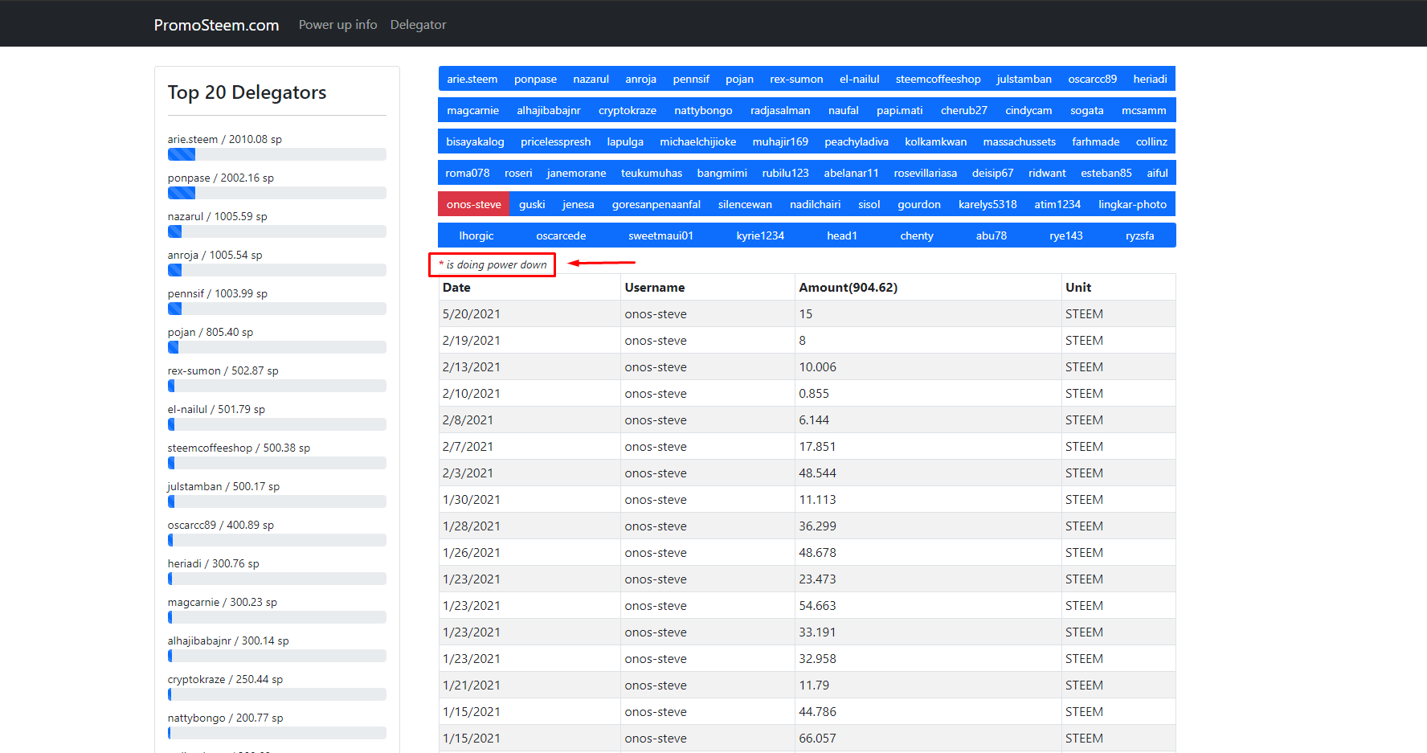Select the highlighted onos-steve button
Viewport: 1427px width, 753px height.
474,204
